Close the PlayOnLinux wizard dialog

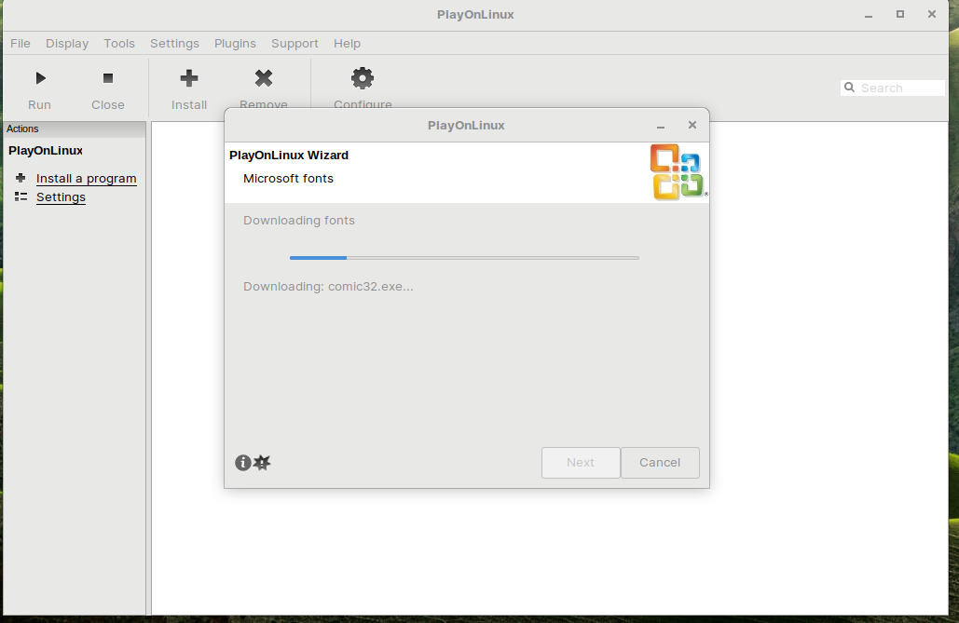click(x=692, y=125)
